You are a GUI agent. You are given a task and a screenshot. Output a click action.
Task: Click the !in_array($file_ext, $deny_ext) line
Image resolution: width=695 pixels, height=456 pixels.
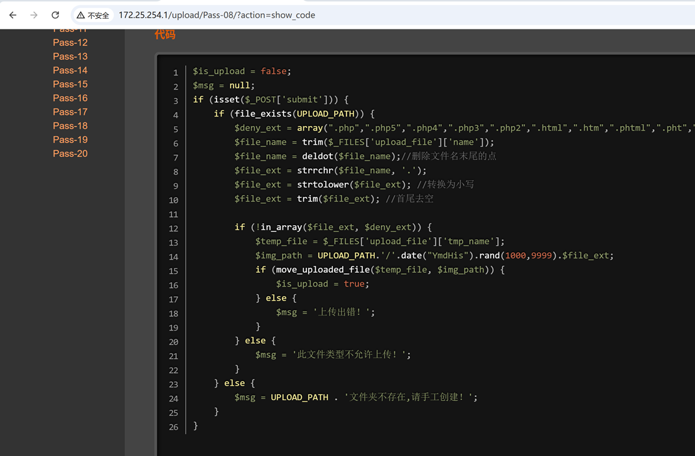pos(333,227)
